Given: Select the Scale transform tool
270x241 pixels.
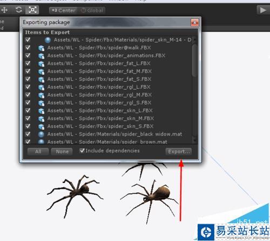Looking at the screenshot, I should (x=32, y=10).
